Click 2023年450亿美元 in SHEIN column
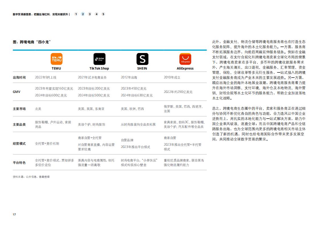The width and height of the screenshot is (319, 226). tap(133, 89)
